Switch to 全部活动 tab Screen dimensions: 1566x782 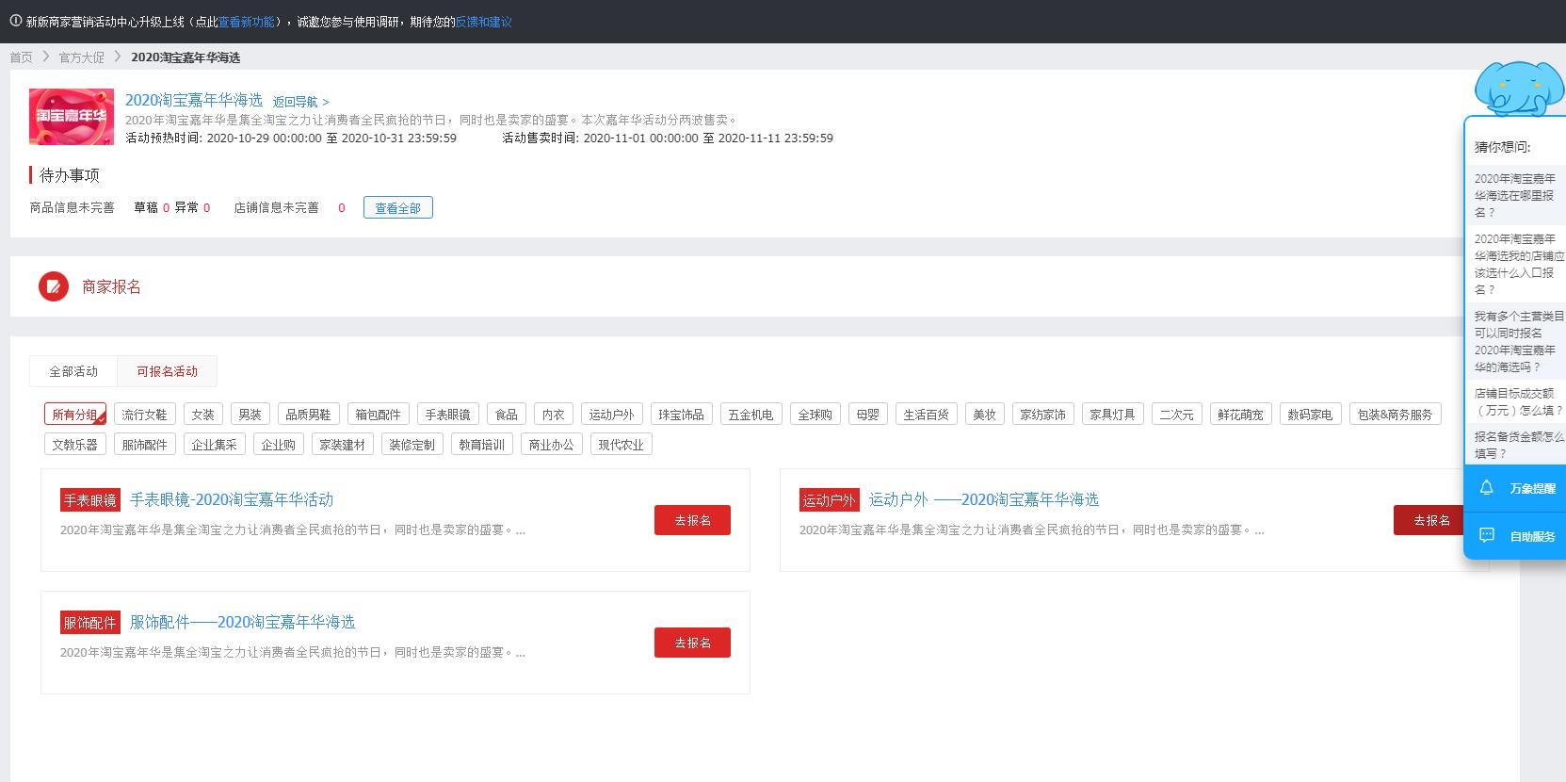point(73,371)
